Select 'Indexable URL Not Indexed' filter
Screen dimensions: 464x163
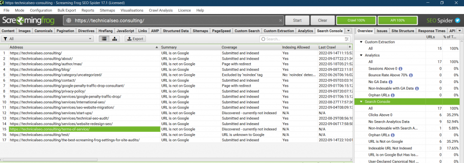pyautogui.click(x=407, y=148)
